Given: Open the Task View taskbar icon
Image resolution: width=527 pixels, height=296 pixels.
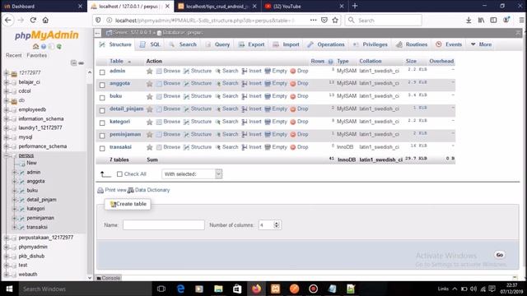Looking at the screenshot, I should tap(161, 289).
